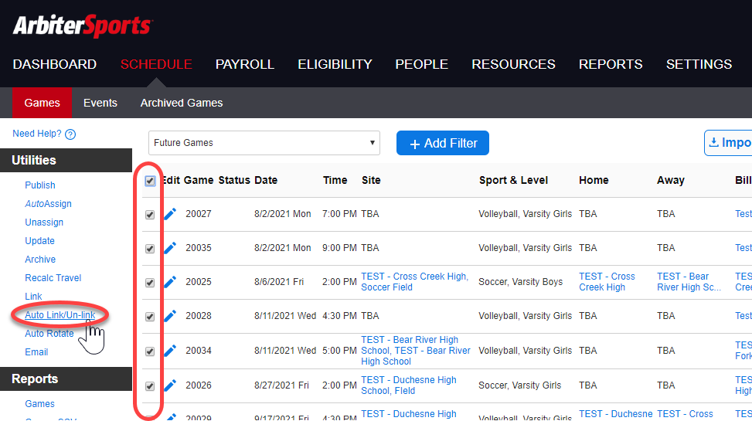The height and width of the screenshot is (421, 752).
Task: Click Auto Link/Un-link in Utilities
Action: (60, 315)
